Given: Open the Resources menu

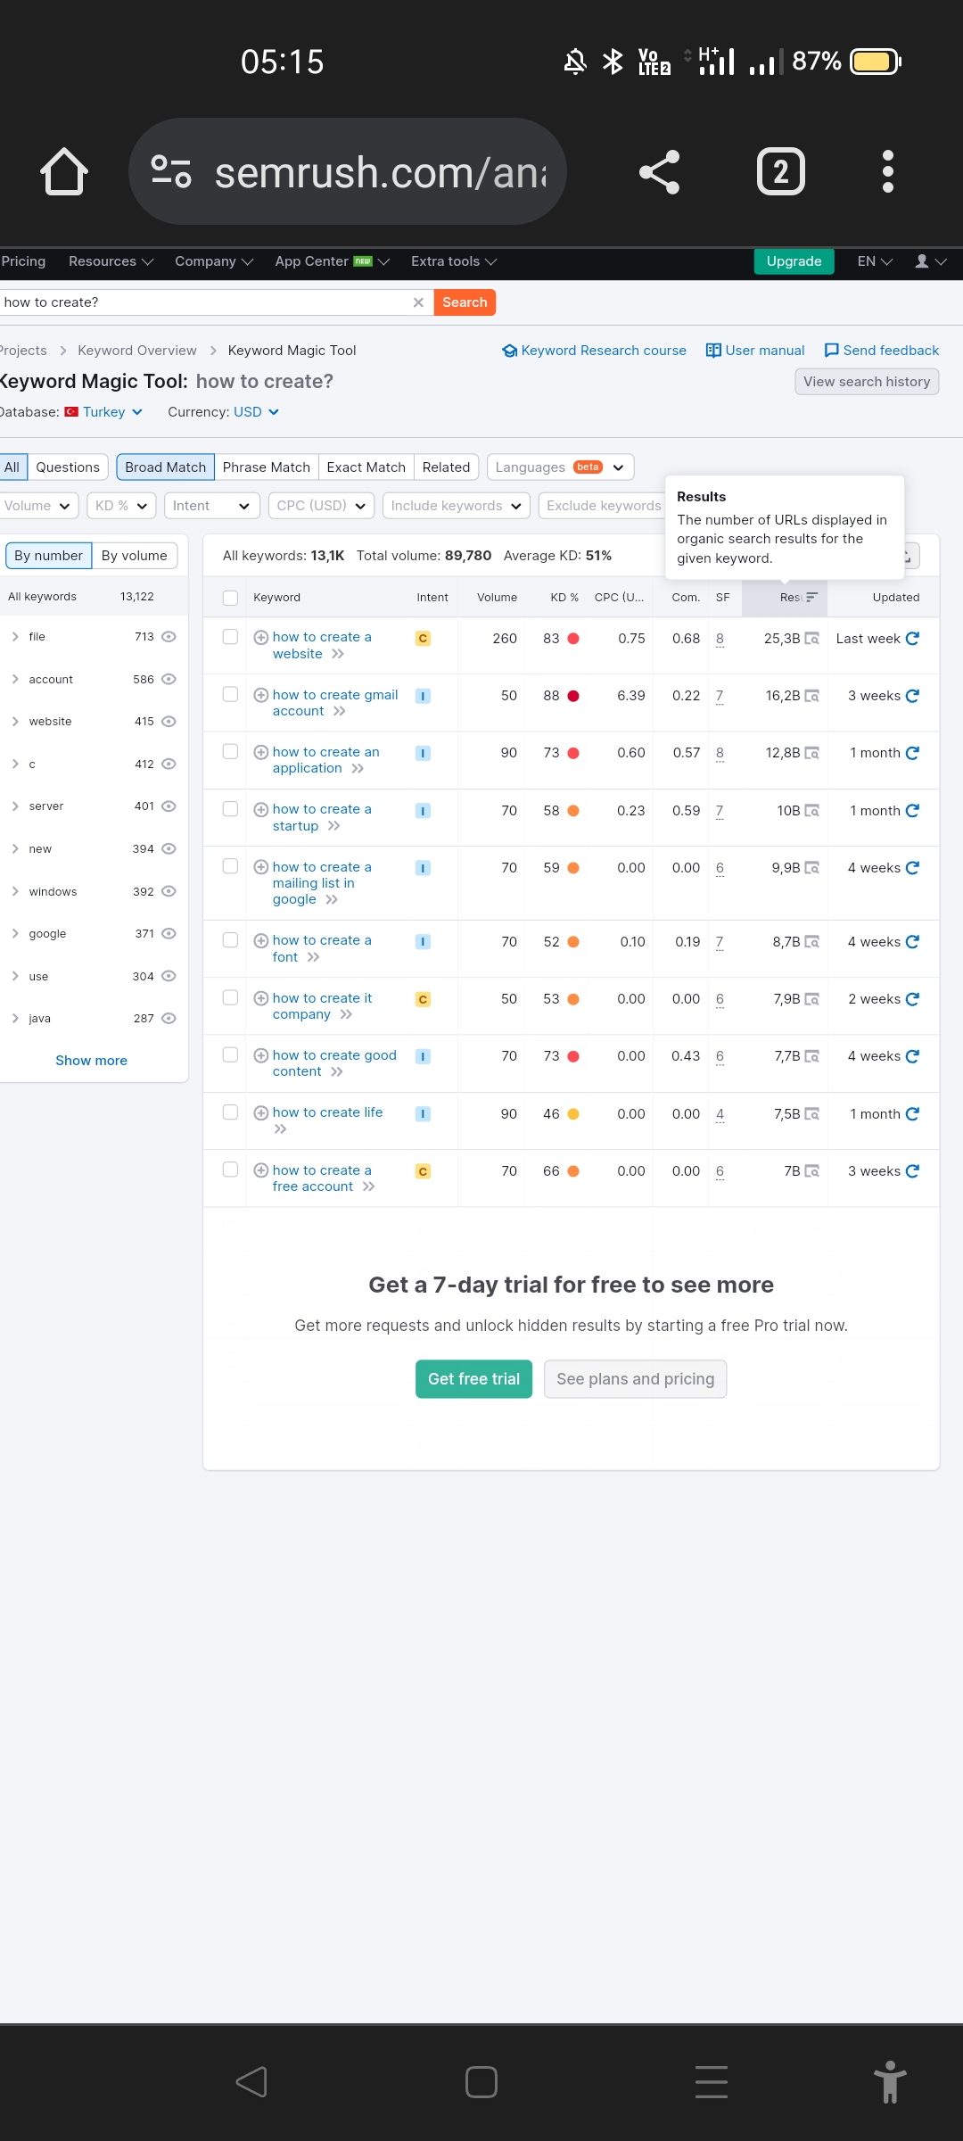Looking at the screenshot, I should coord(111,261).
